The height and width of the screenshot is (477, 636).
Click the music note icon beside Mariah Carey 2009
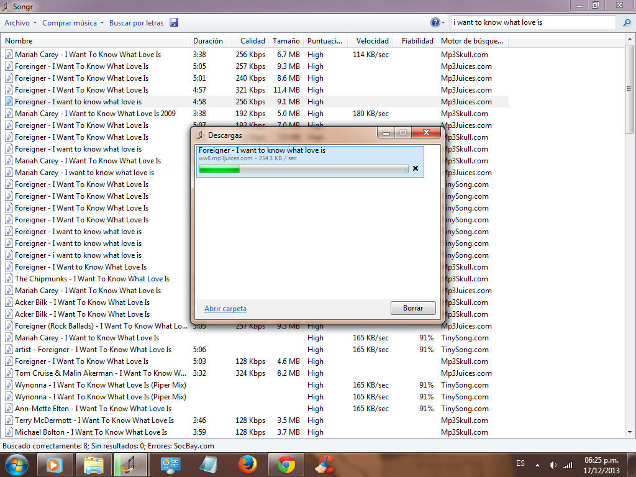[x=9, y=114]
